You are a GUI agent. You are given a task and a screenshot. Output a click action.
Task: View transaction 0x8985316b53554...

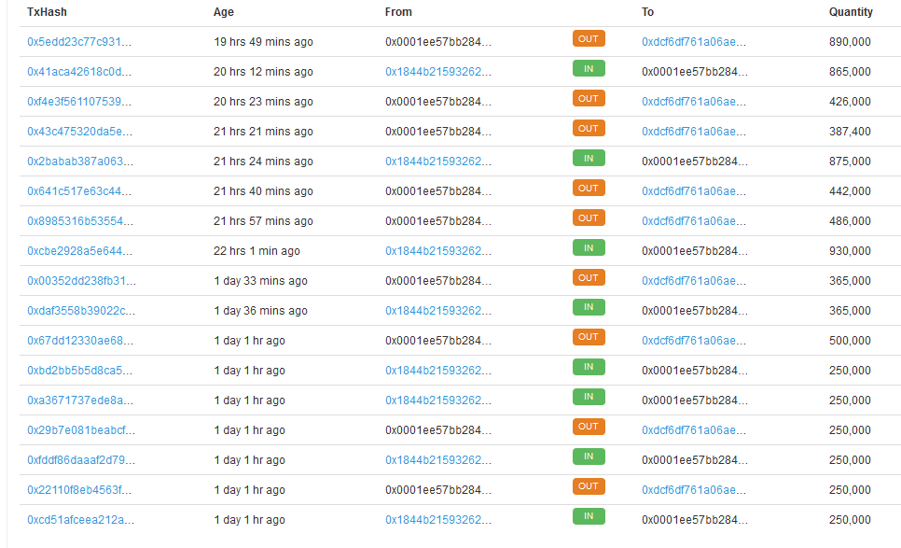coord(77,220)
